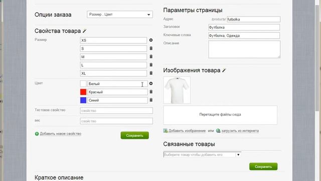This screenshot has height=181, width=321.
Task: Click the XL size input field
Action: point(113,73)
